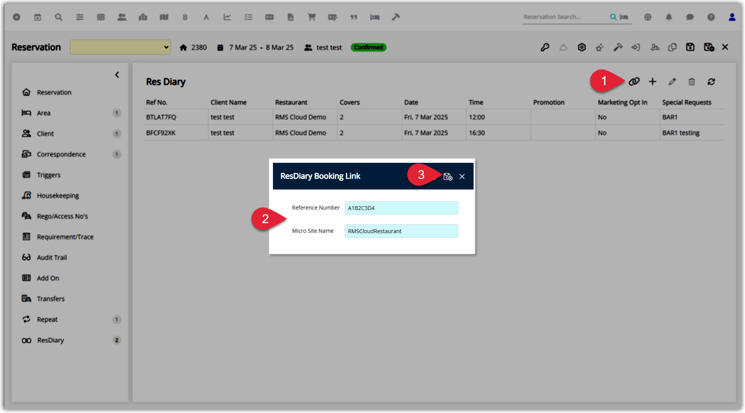Screen dimensions: 745x413
Task: Open Transfers section
Action: pos(51,299)
